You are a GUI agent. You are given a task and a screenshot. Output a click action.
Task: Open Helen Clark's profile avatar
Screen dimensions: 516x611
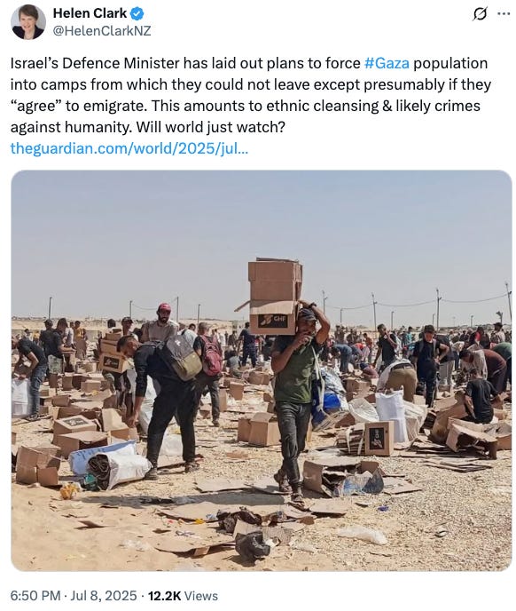[28, 22]
